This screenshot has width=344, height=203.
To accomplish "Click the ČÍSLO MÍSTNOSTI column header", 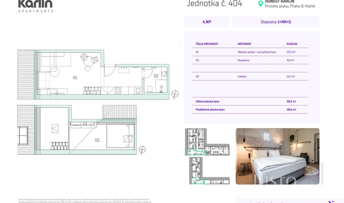I will pos(207,44).
